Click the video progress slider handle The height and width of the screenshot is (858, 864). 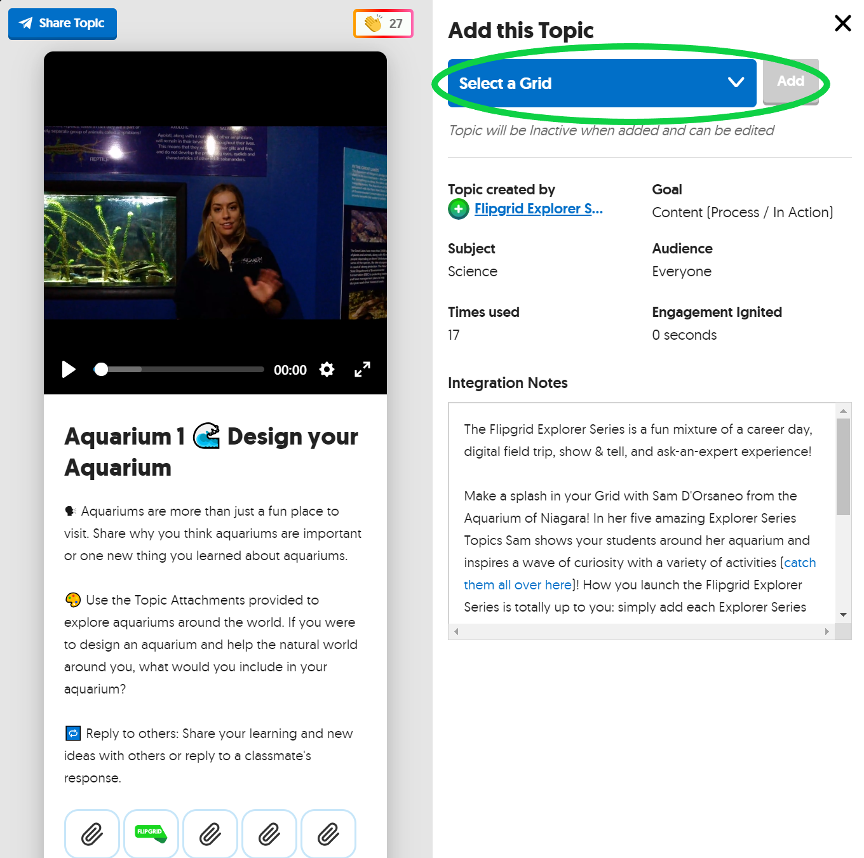coord(101,369)
